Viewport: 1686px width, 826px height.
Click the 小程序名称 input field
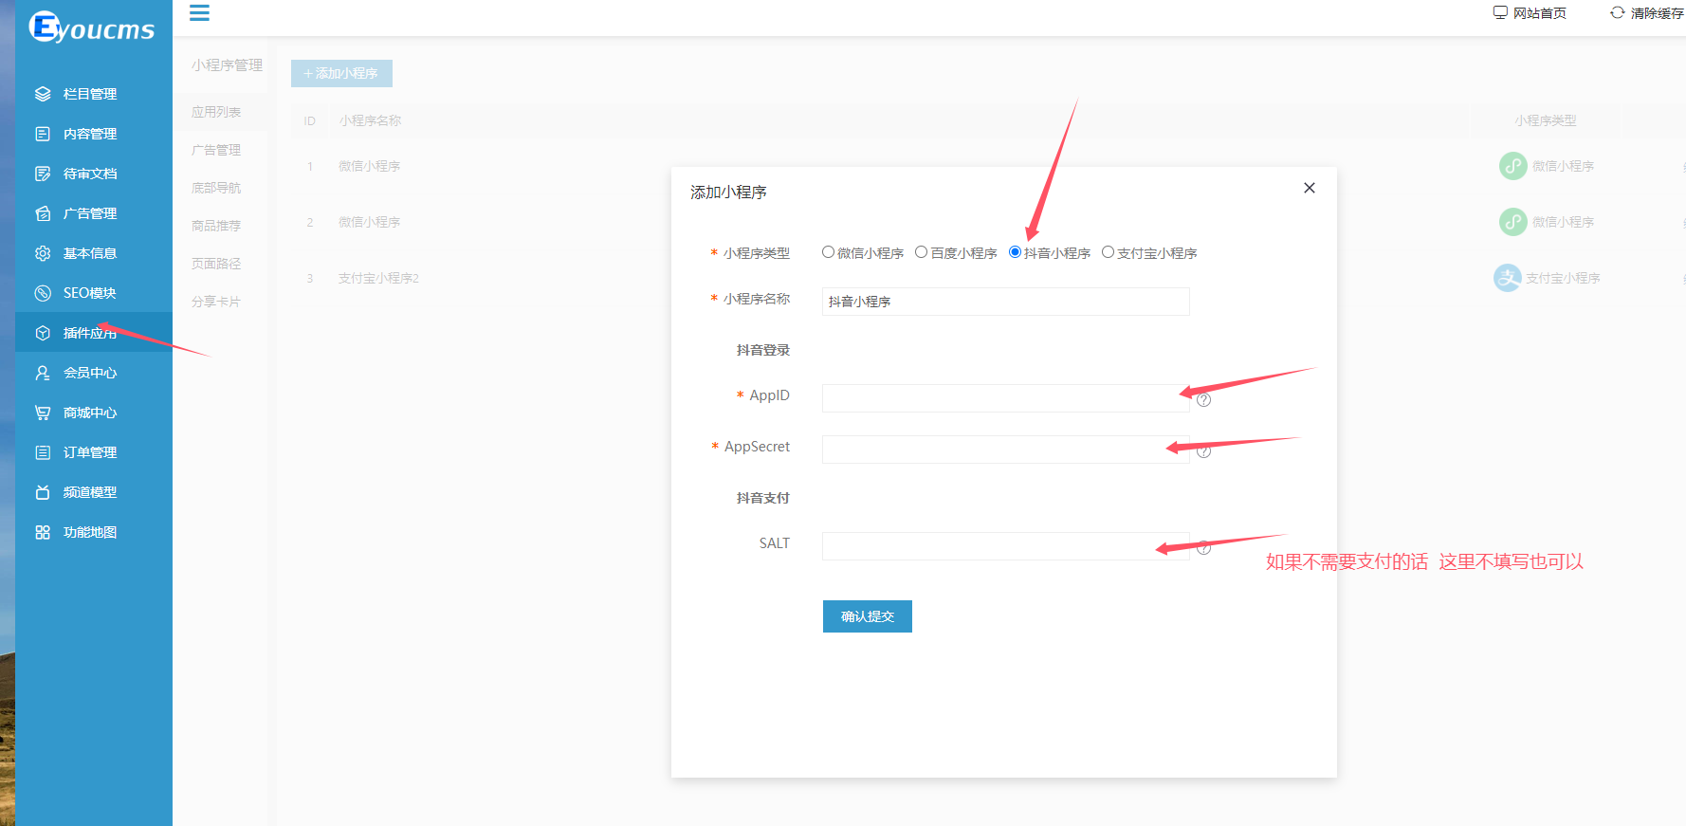pyautogui.click(x=1006, y=302)
